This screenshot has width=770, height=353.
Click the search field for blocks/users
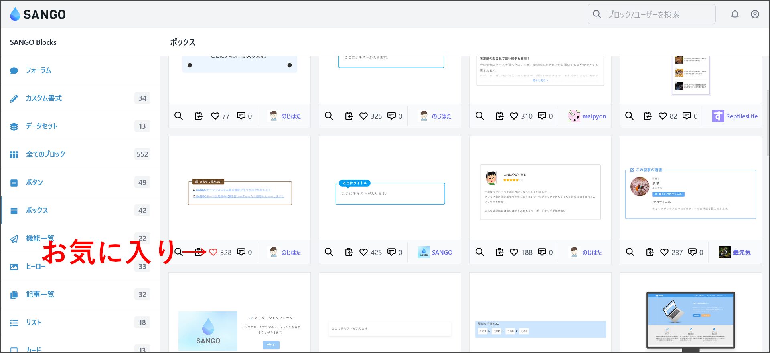pyautogui.click(x=652, y=14)
